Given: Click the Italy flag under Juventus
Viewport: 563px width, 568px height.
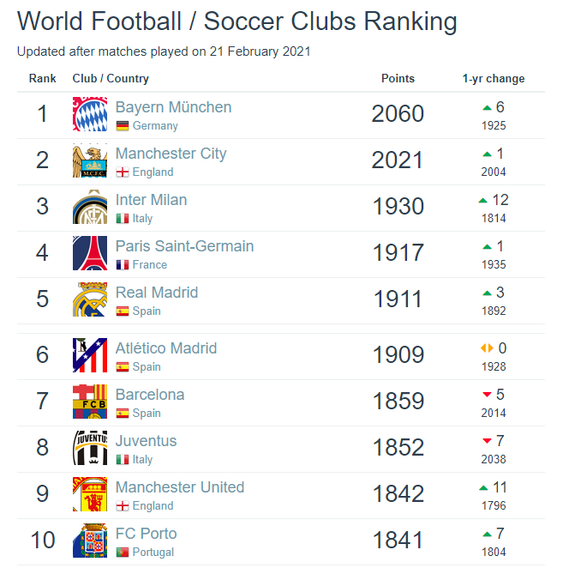Looking at the screenshot, I should click(x=123, y=460).
